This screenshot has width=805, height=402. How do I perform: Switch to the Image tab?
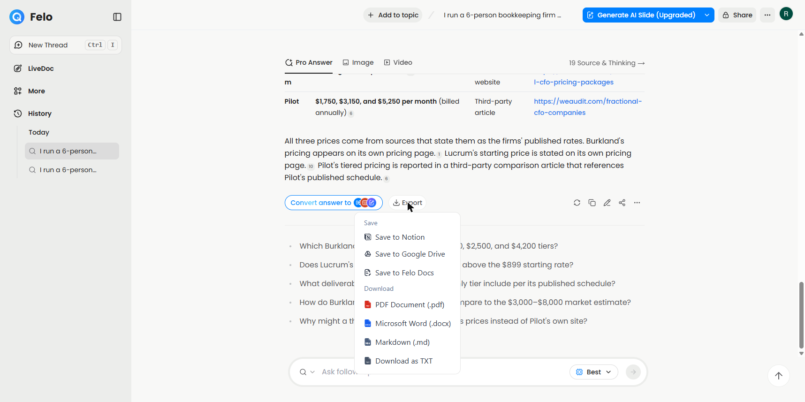click(358, 62)
